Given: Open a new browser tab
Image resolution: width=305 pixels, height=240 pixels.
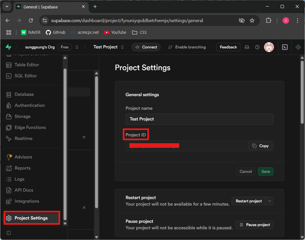Looking at the screenshot, I should pos(95,6).
